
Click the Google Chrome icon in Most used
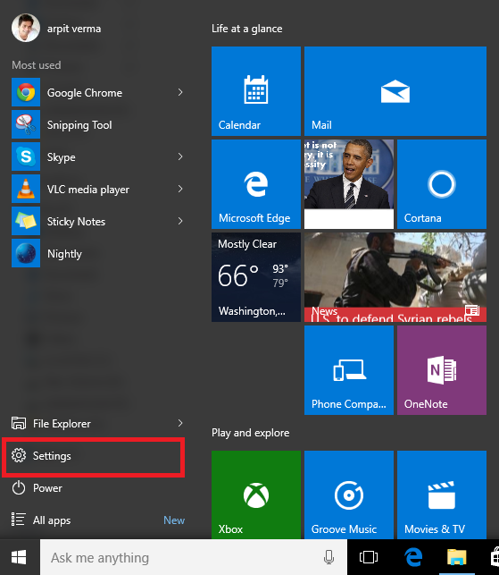coord(26,92)
